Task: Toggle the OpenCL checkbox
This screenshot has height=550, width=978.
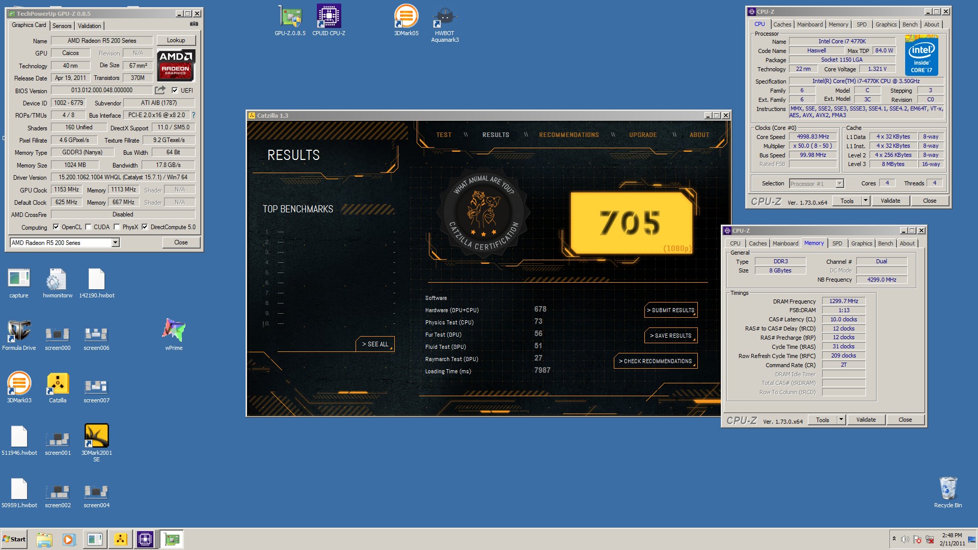Action: (x=56, y=227)
